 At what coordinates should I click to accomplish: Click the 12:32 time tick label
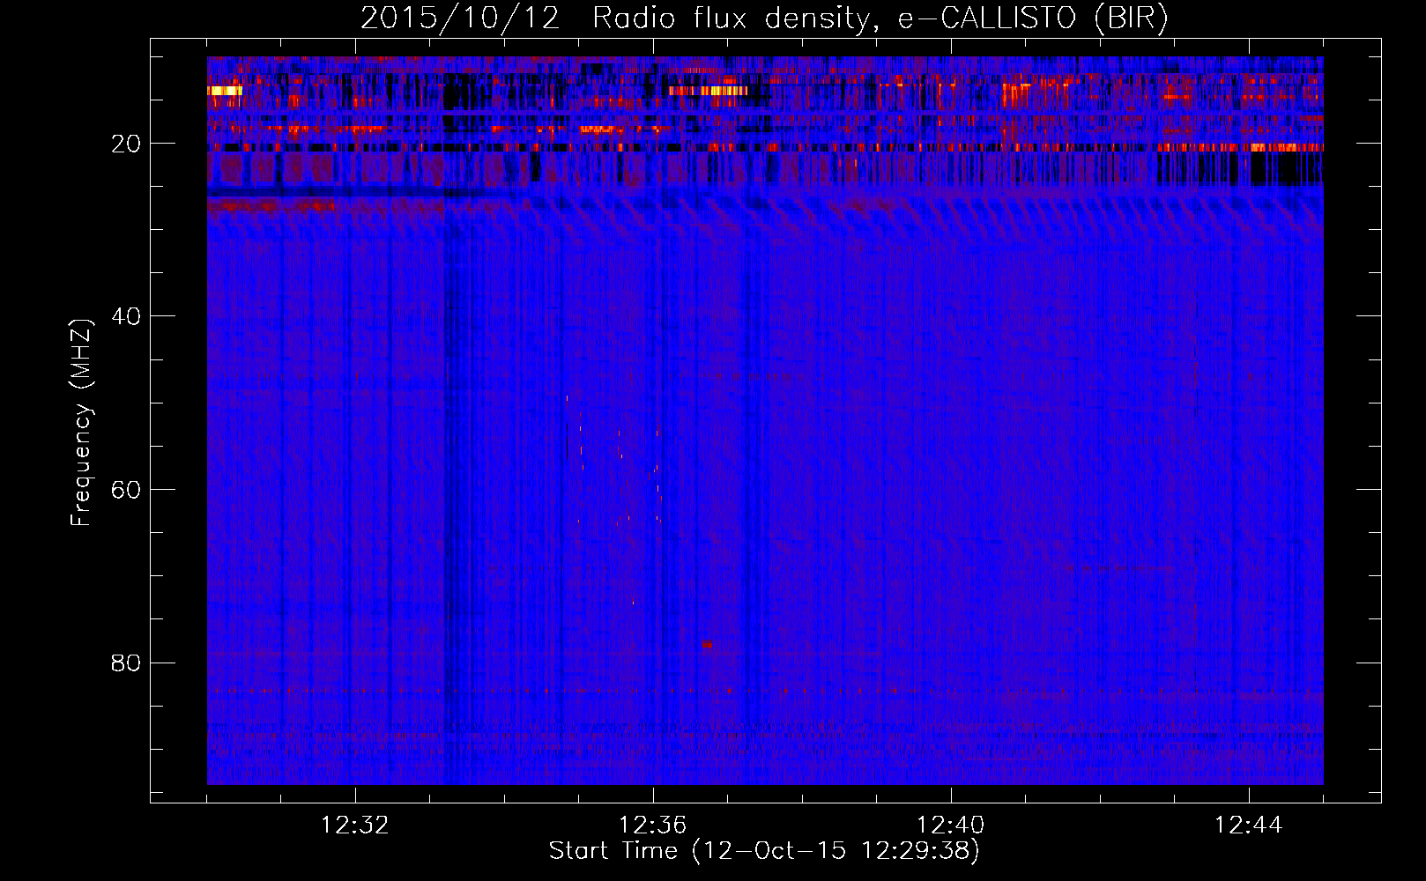pyautogui.click(x=355, y=825)
